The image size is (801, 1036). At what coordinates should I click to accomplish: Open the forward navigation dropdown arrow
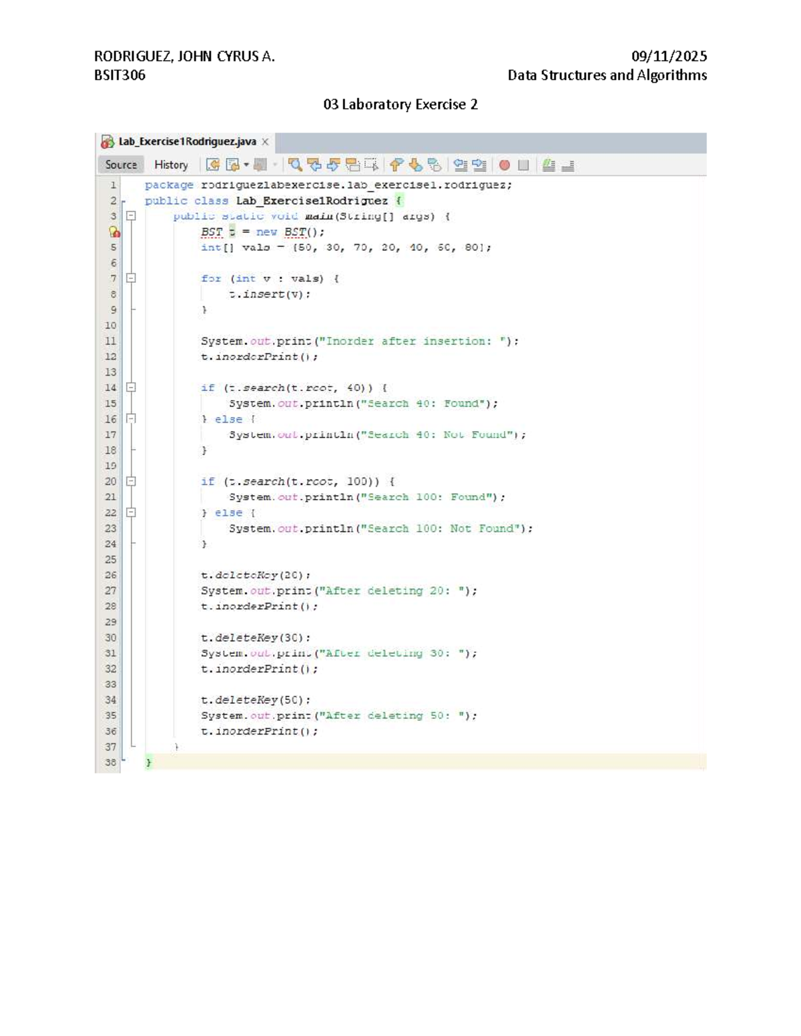(x=245, y=165)
